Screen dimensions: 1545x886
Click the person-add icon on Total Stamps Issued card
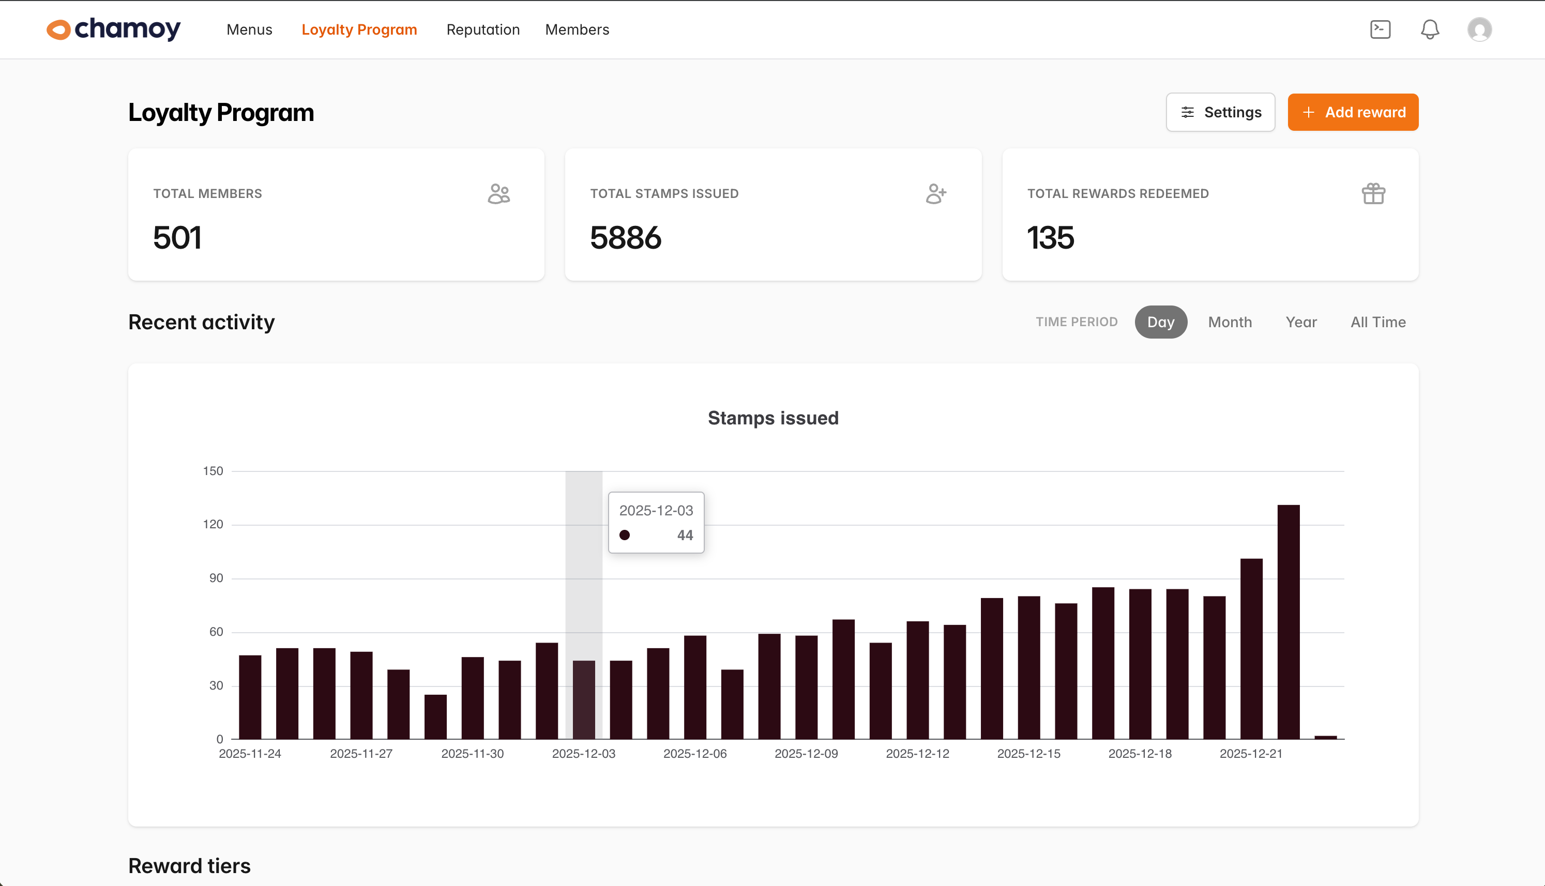coord(935,193)
